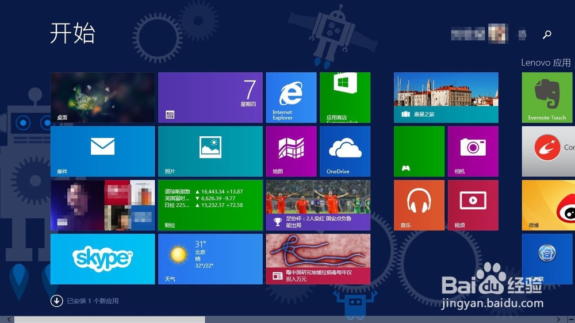The height and width of the screenshot is (323, 575).
Task: Open the Maps tile (地图)
Action: point(291,151)
